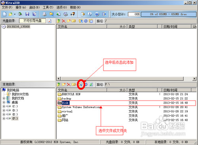Save the image with the floppy Save icon

click(27, 14)
